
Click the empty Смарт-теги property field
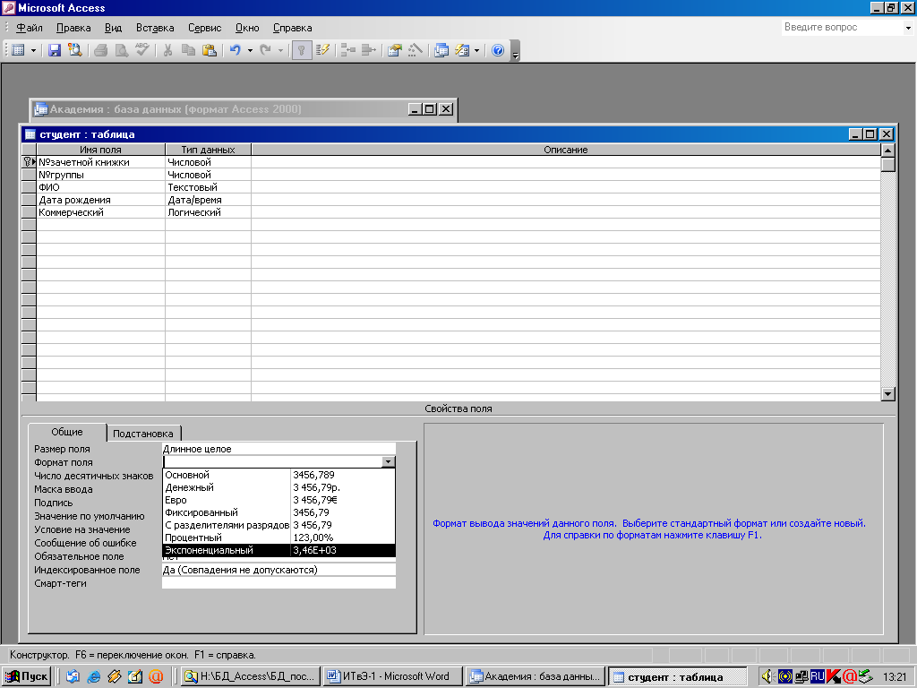click(x=279, y=583)
